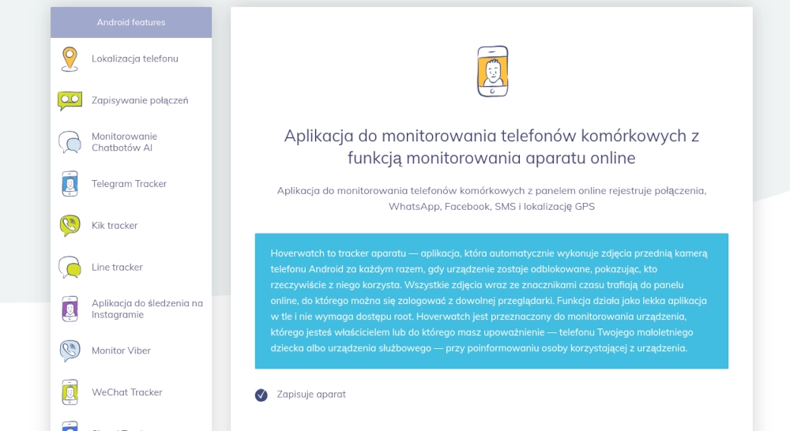Go to Monitorowanie Chatbotów AI
Screen dimensions: 790x431
(125, 142)
